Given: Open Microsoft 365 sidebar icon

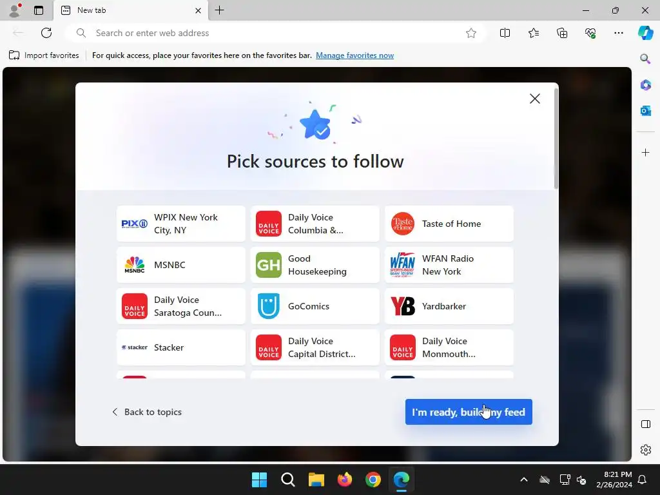Looking at the screenshot, I should point(645,85).
